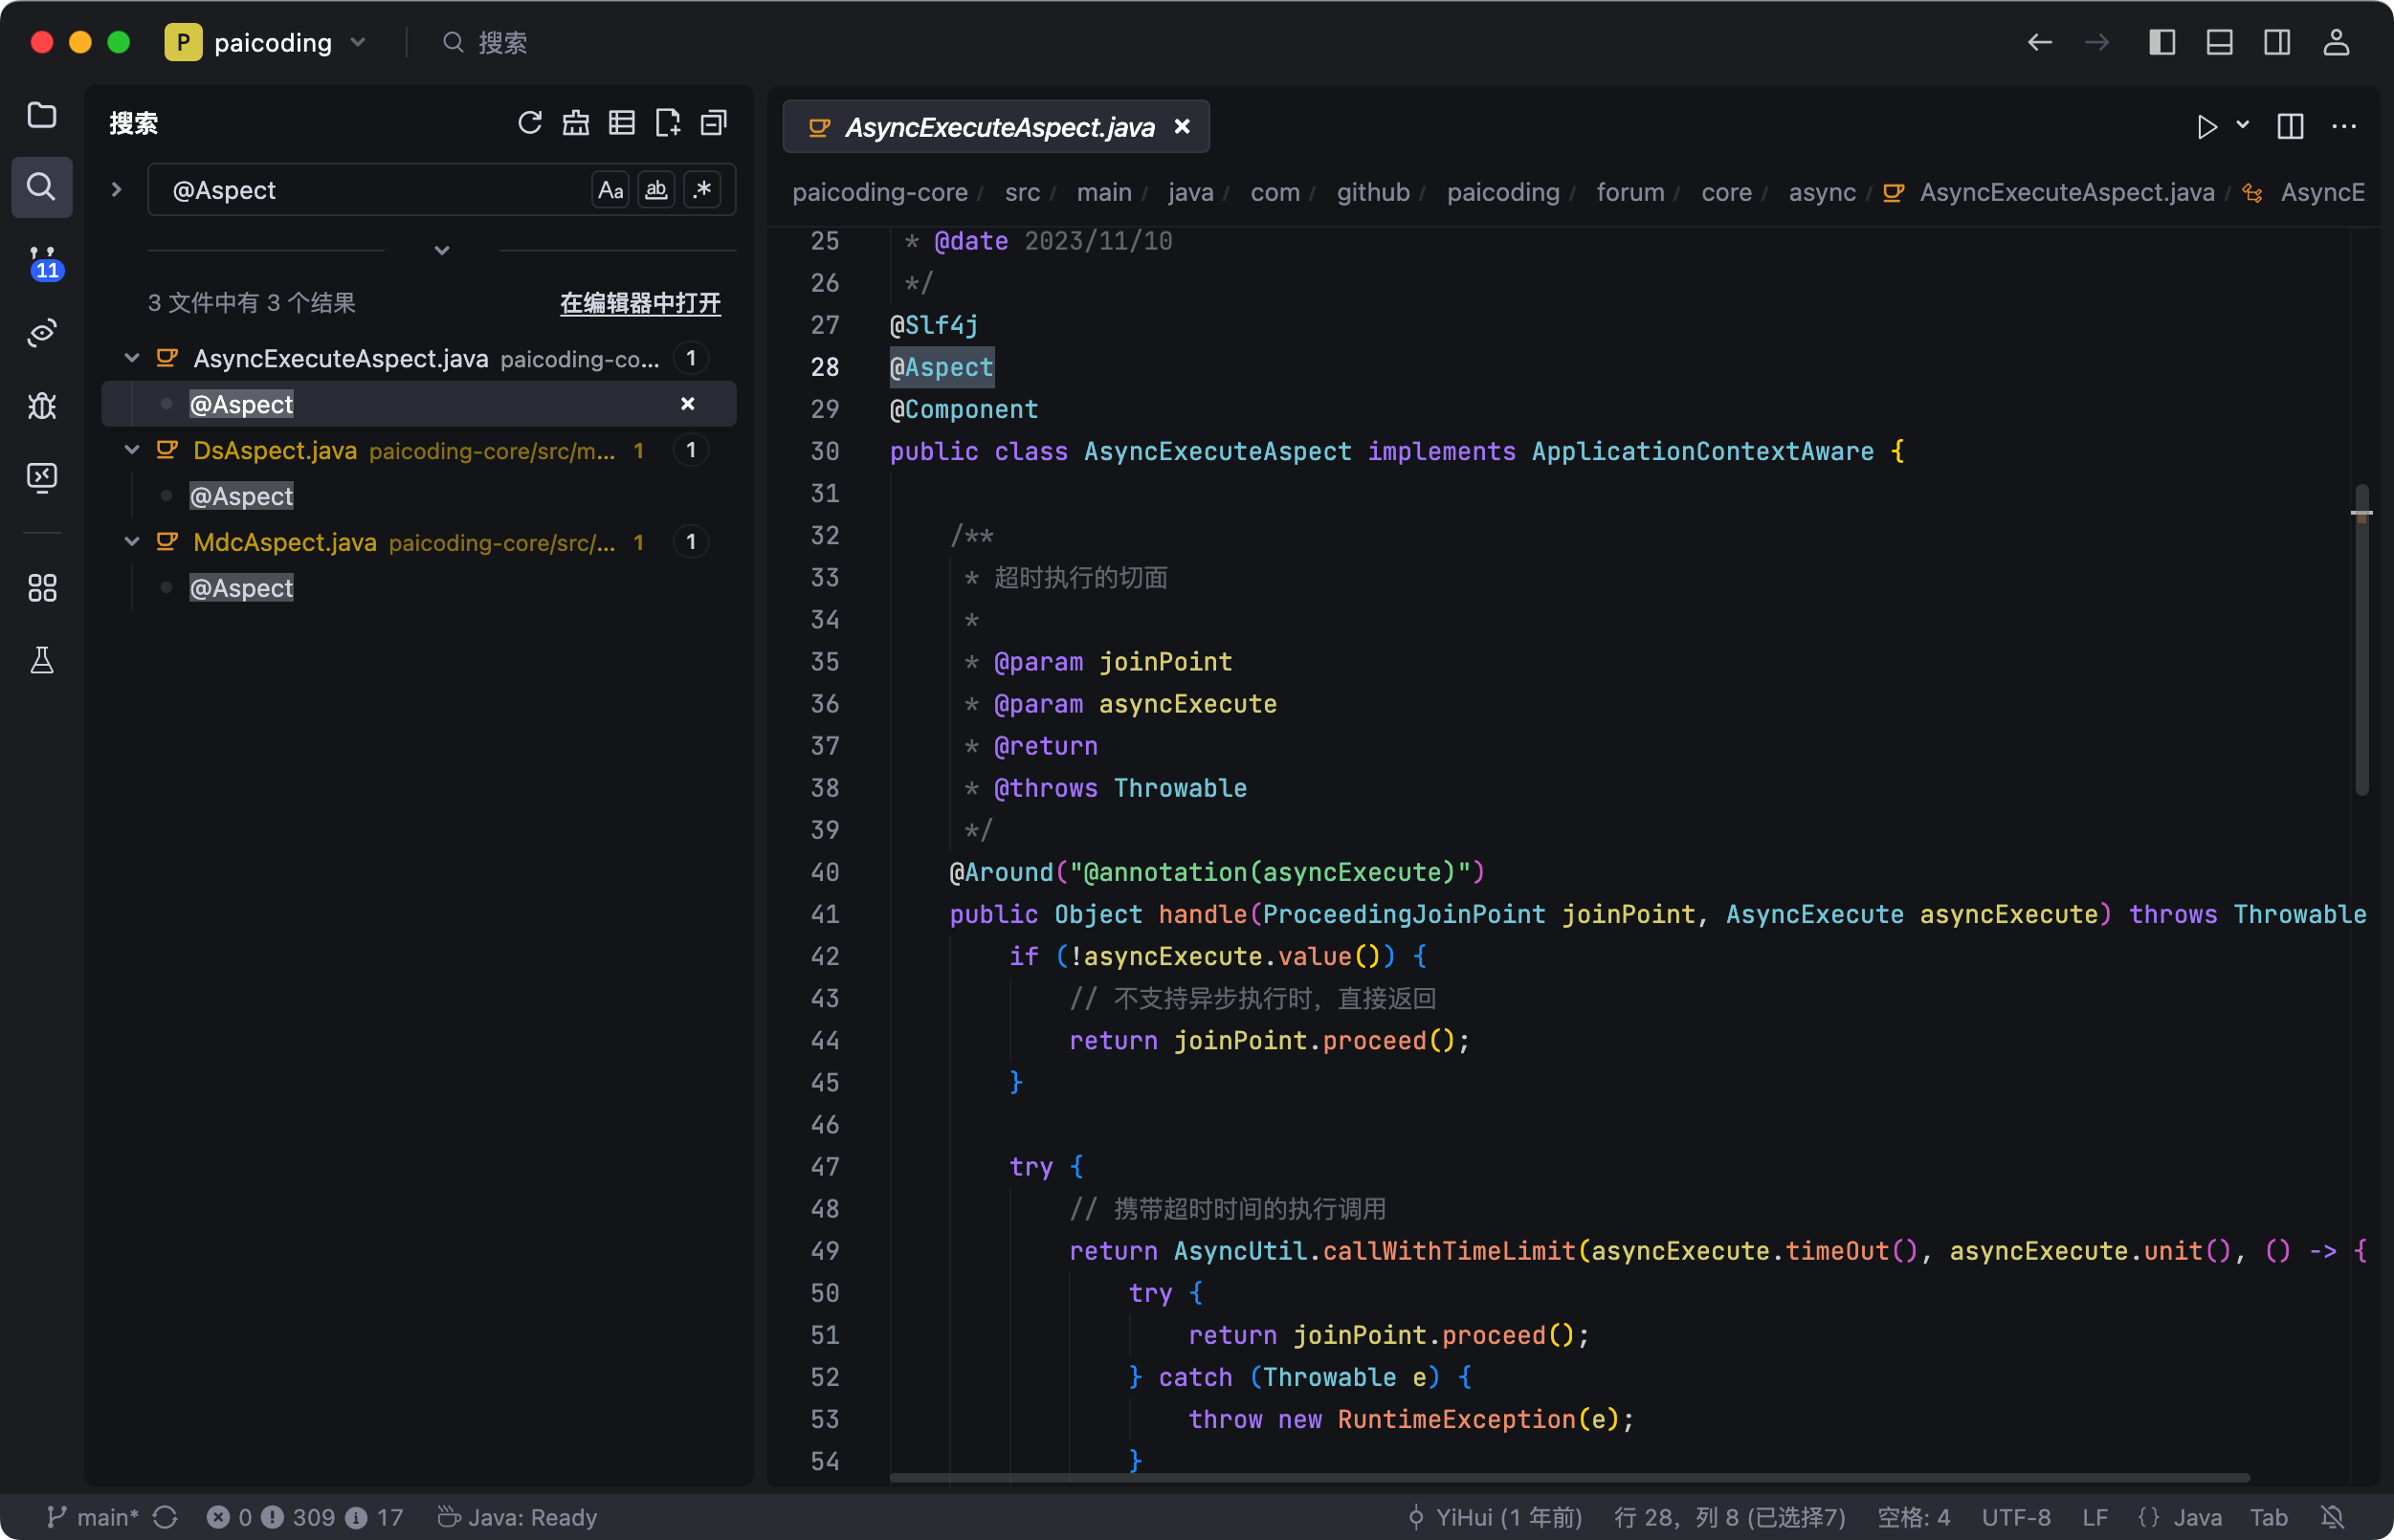Screen dimensions: 2394x1540
Task: Open the Run and Debug bug icon
Action: point(41,405)
